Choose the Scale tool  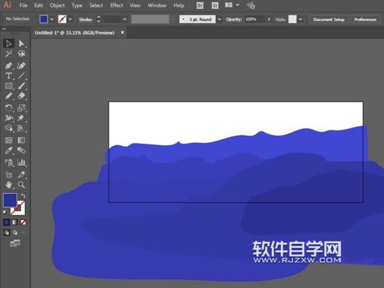[21, 108]
